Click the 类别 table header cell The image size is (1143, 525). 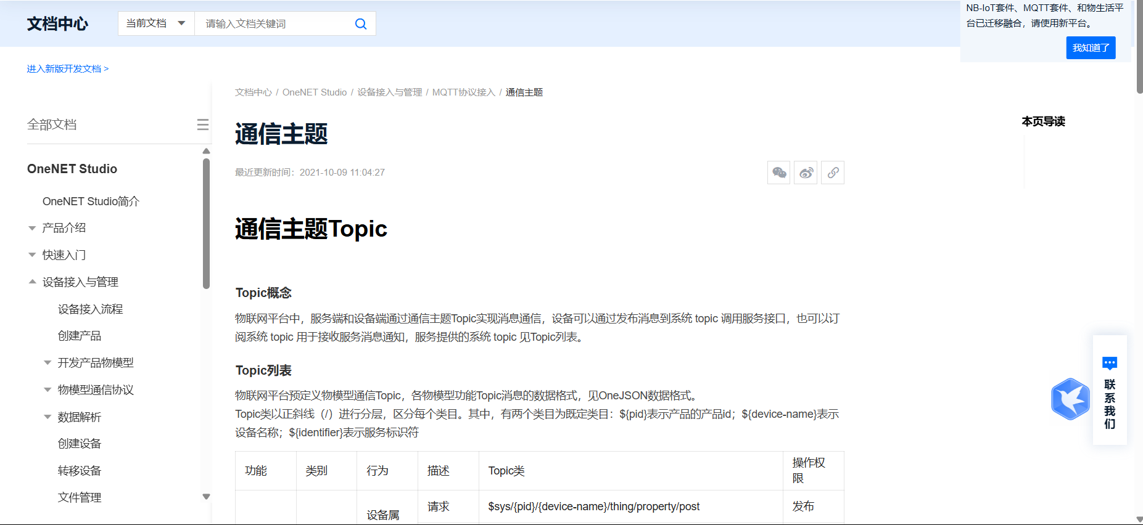326,471
